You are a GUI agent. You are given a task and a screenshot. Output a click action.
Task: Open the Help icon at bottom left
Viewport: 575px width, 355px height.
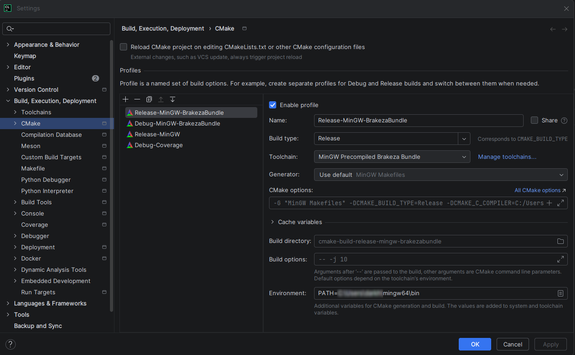(x=10, y=344)
